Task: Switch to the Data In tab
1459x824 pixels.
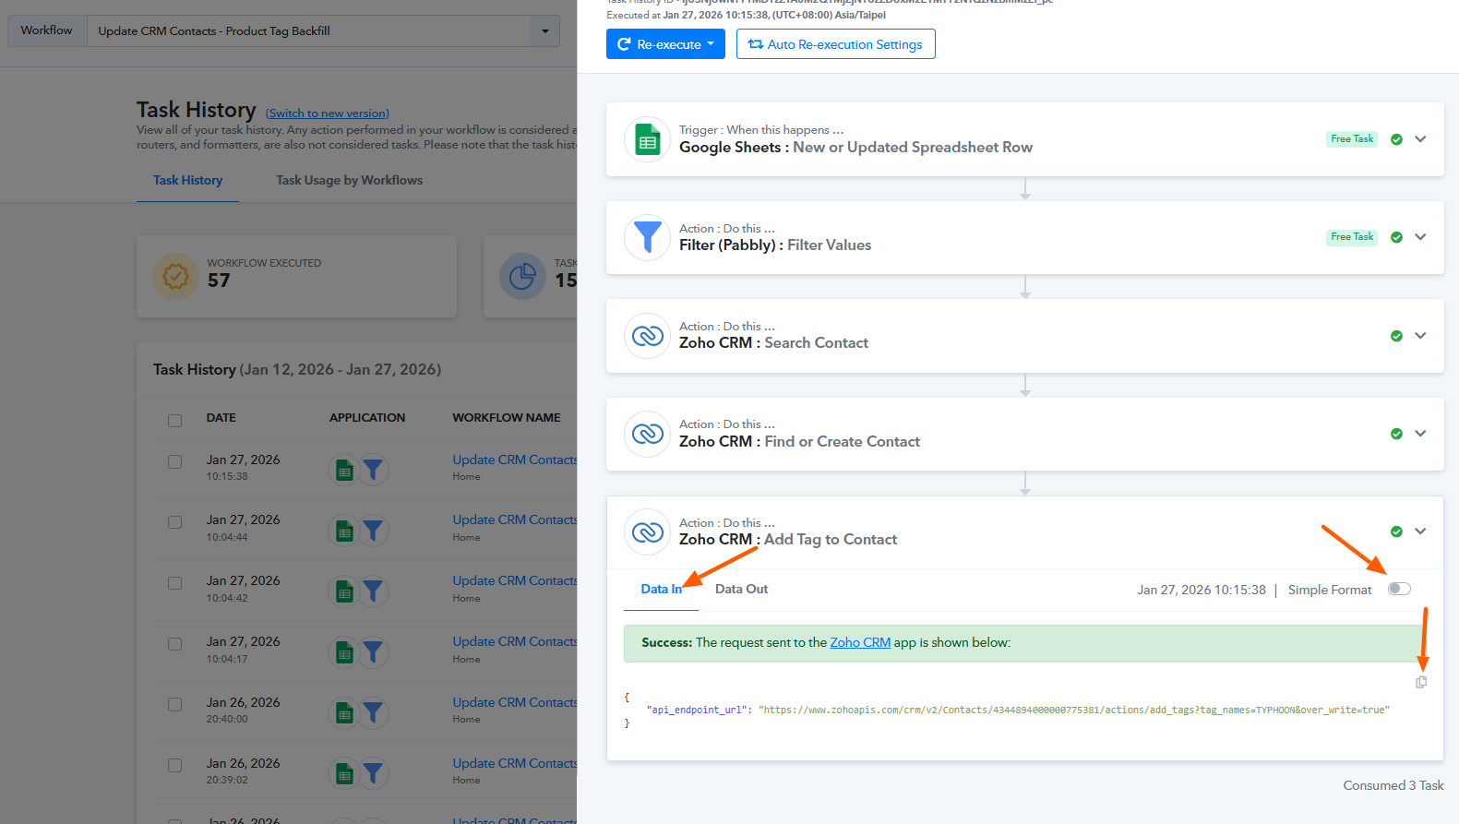Action: [x=661, y=589]
